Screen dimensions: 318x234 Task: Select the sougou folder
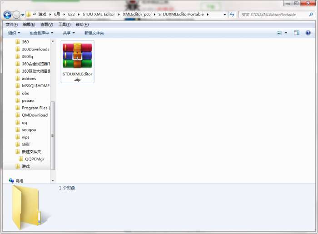click(26, 130)
